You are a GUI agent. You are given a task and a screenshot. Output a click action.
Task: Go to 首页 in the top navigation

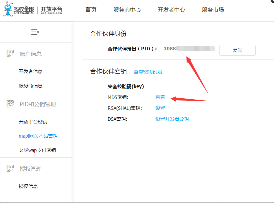pos(91,10)
